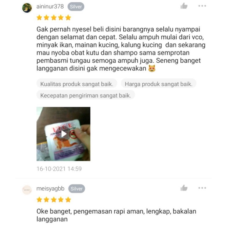
Task: Open more options for meisyagbb's review
Action: pyautogui.click(x=202, y=188)
